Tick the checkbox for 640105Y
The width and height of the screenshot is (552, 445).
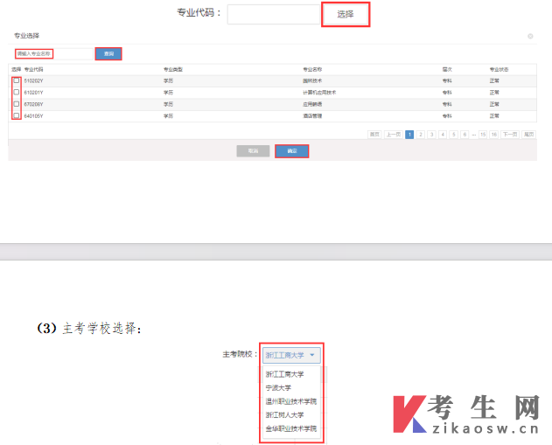17,115
